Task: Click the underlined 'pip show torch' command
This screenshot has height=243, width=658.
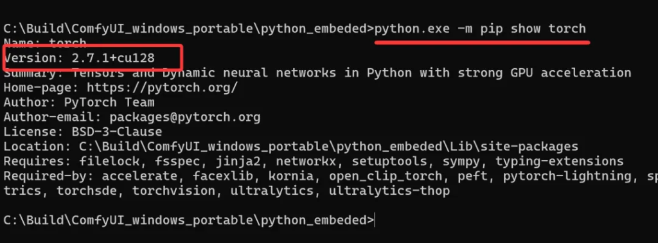Action: pos(533,29)
